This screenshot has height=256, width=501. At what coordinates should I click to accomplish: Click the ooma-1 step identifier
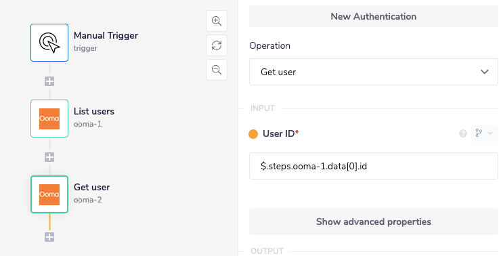tap(87, 124)
